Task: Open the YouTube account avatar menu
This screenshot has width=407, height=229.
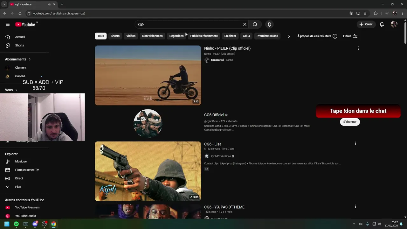Action: (x=394, y=24)
